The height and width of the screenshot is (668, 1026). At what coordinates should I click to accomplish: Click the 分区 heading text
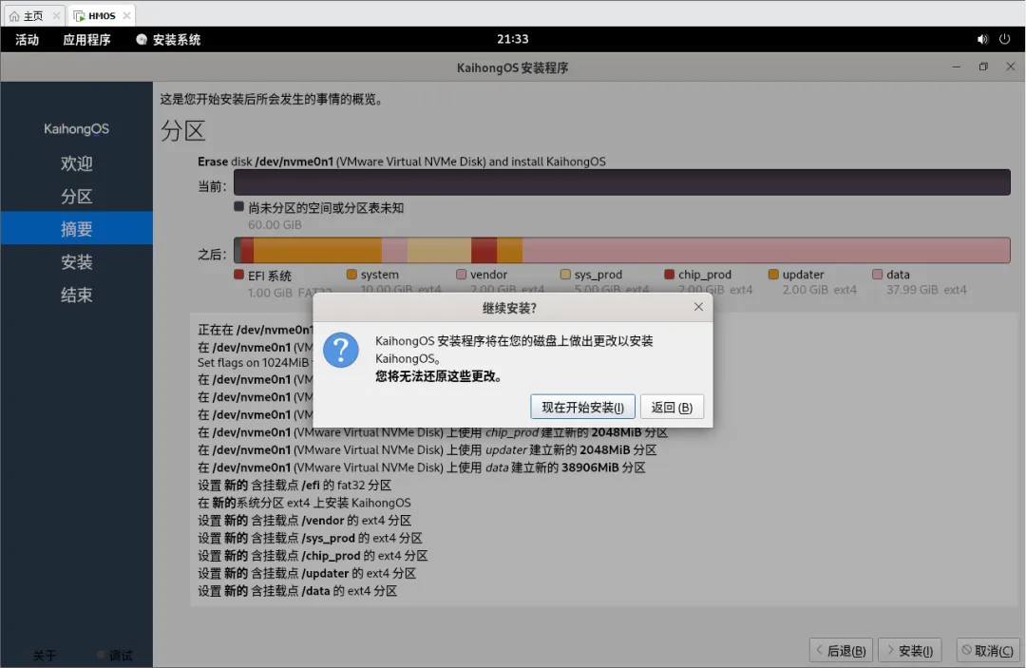pos(183,130)
